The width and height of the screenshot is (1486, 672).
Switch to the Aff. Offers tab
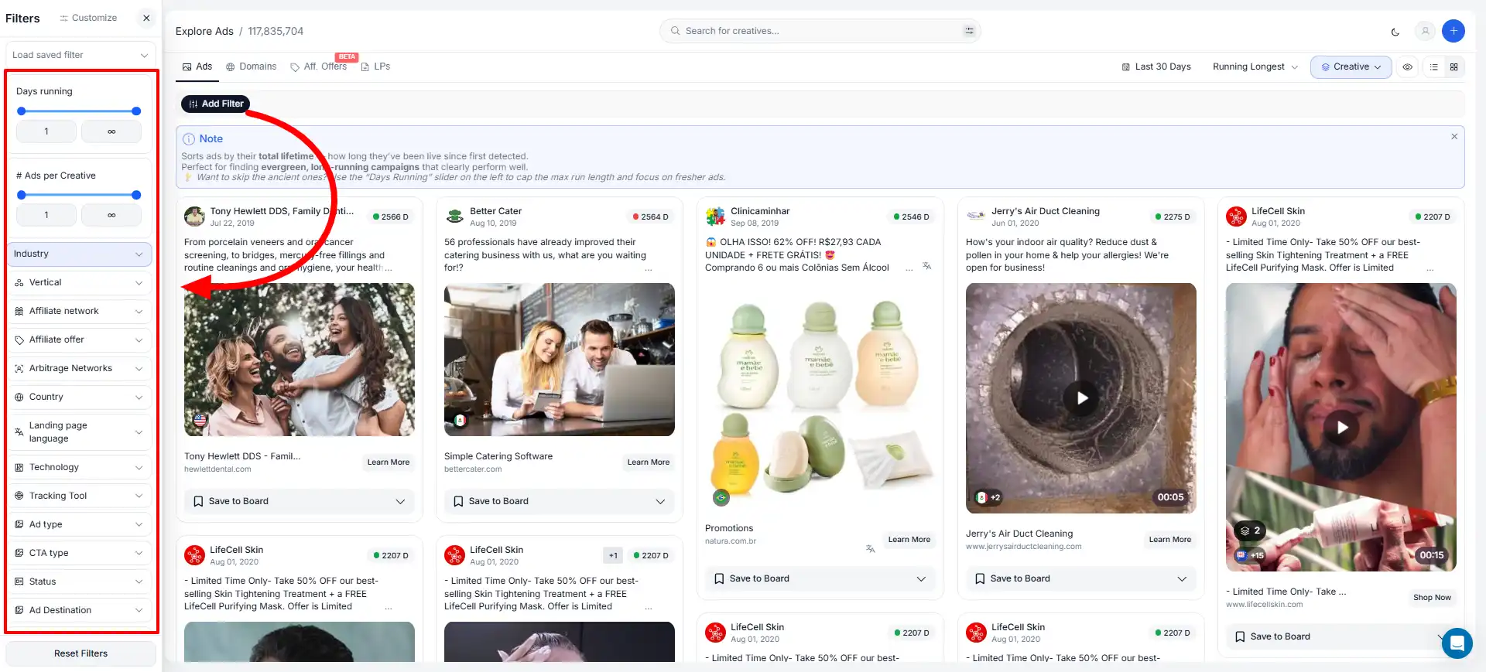(319, 67)
